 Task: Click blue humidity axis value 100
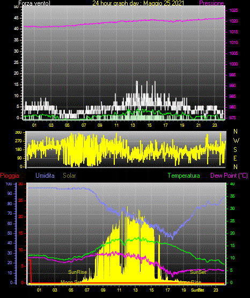pyautogui.click(x=9, y=184)
